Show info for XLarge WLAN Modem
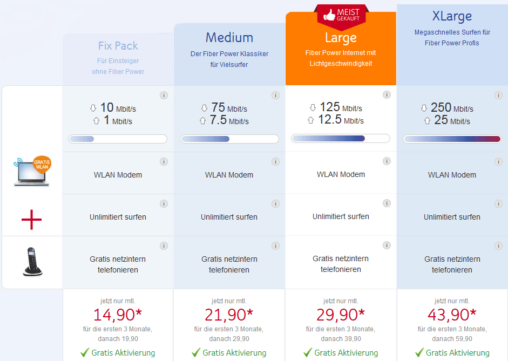Viewport: 508px width, 361px height. pyautogui.click(x=498, y=161)
